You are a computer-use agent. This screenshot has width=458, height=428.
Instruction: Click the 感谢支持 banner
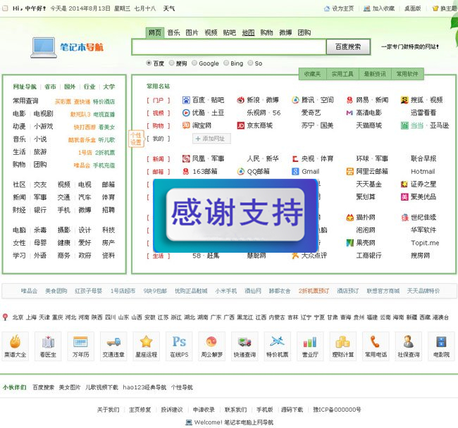tap(235, 215)
